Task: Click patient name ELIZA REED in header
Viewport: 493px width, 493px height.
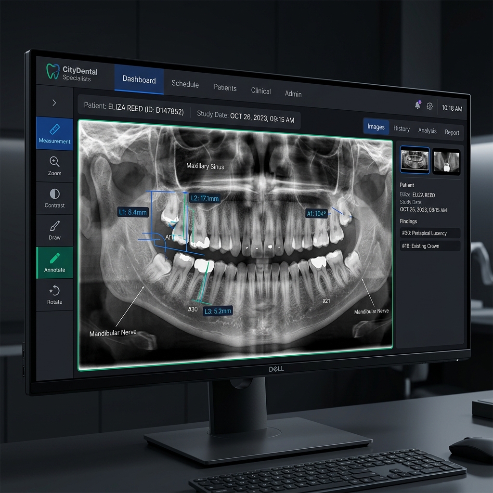Action: pos(126,108)
